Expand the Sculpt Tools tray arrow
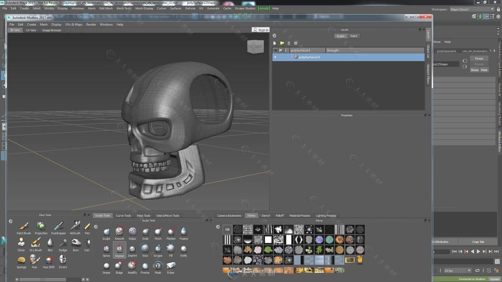 96,227
